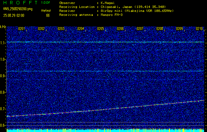Click the Chigasaki, Japan location text

pyautogui.click(x=133, y=7)
